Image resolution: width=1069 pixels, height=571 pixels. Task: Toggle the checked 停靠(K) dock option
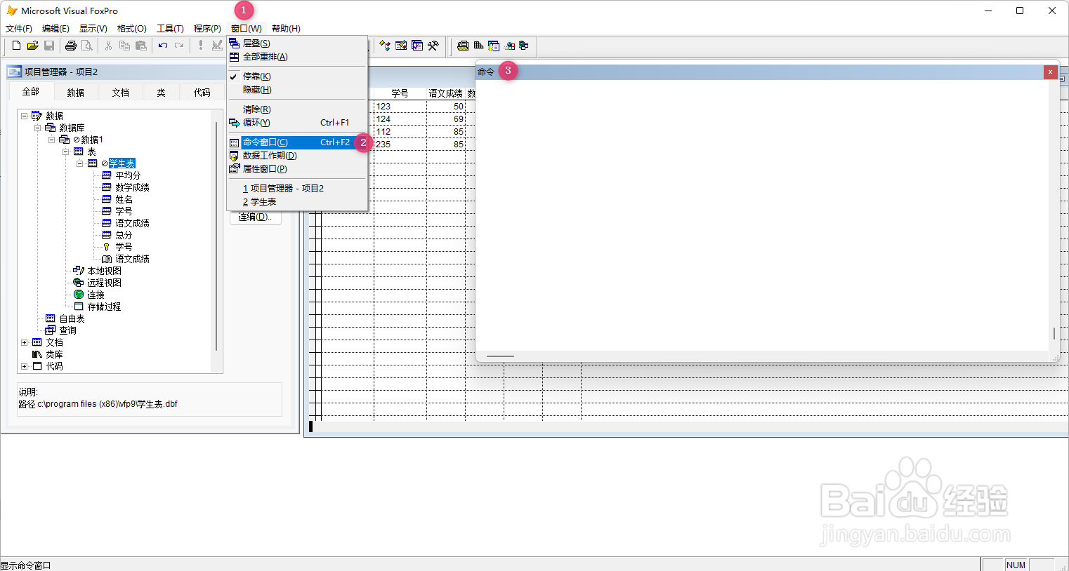[256, 76]
